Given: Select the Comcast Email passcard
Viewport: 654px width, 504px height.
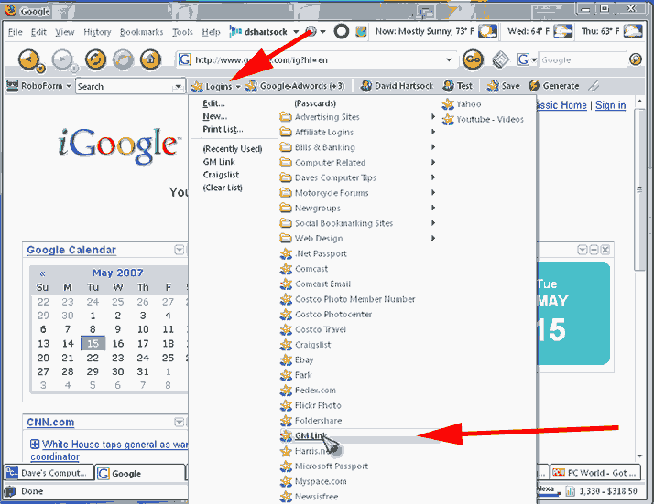Looking at the screenshot, I should coord(315,284).
